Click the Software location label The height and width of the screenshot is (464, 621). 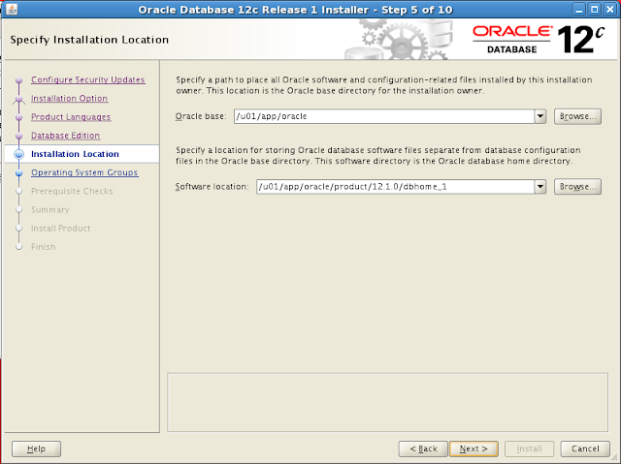(x=212, y=187)
